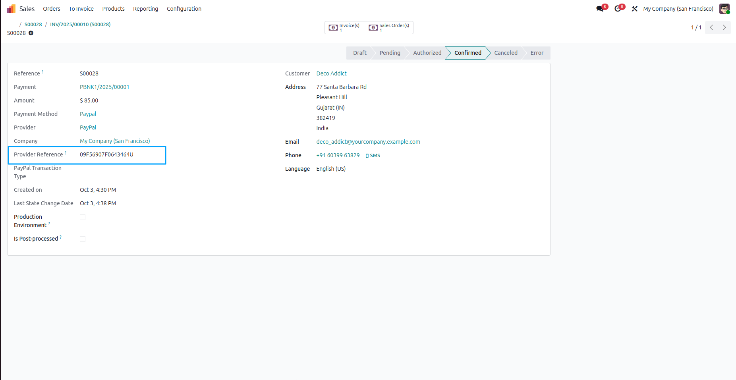Open the activities clock icon
The width and height of the screenshot is (736, 380).
click(x=618, y=9)
